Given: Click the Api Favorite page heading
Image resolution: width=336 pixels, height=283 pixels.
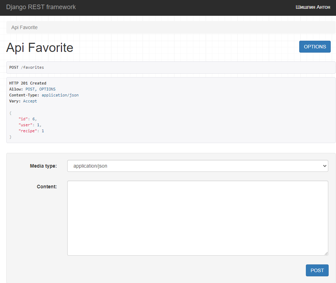Looking at the screenshot, I should [x=40, y=48].
